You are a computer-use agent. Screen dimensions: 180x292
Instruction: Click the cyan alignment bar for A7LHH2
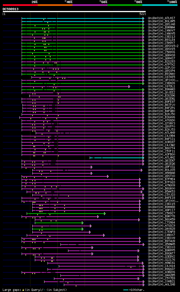(x=117, y=158)
